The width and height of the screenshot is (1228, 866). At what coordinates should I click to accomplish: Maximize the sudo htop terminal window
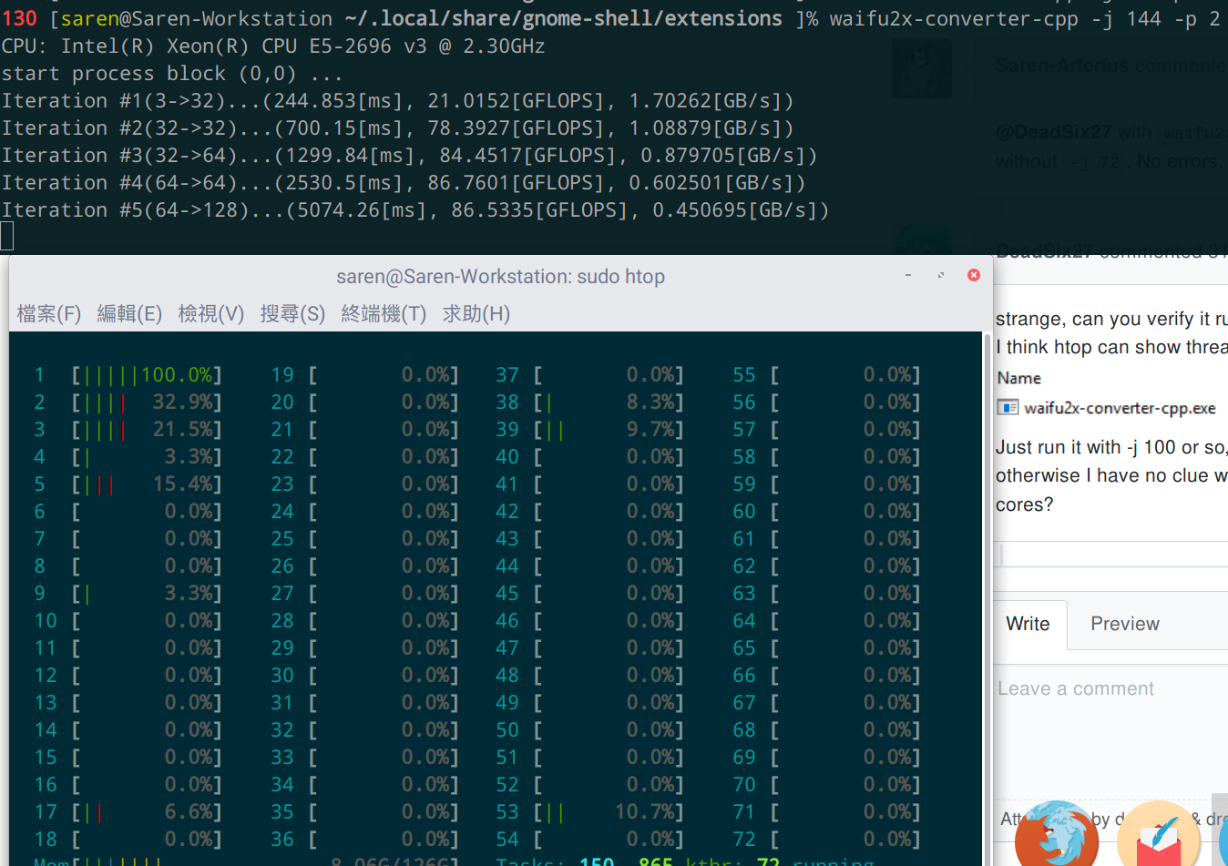(x=941, y=275)
